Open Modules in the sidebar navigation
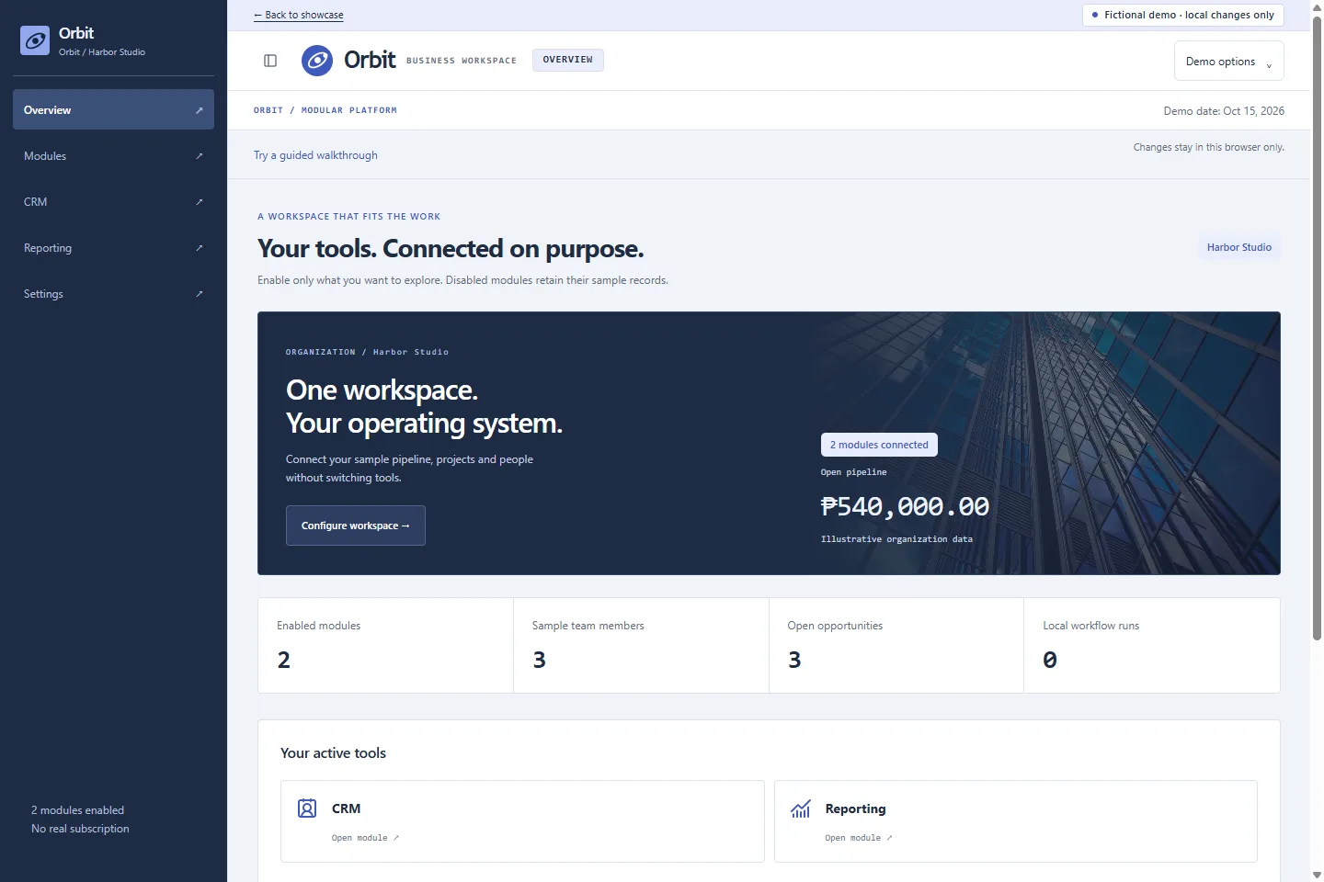The width and height of the screenshot is (1324, 882). pyautogui.click(x=113, y=156)
